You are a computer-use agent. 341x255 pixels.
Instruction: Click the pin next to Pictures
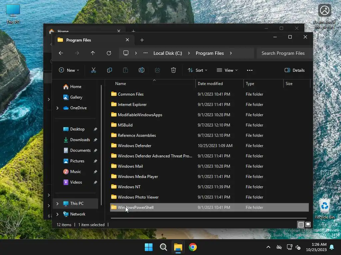click(95, 161)
